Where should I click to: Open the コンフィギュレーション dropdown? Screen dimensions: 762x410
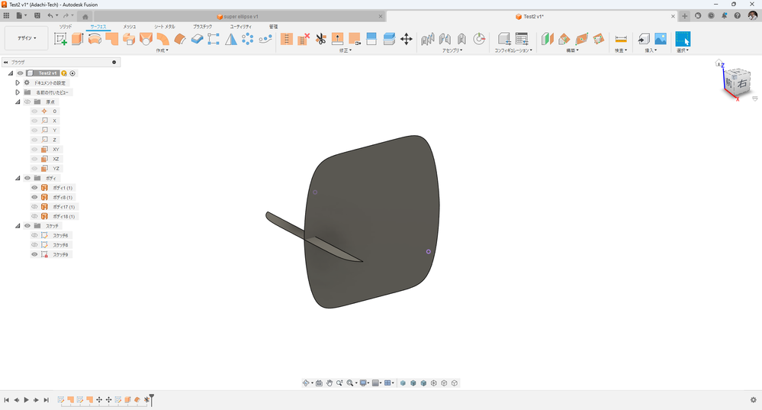point(513,50)
